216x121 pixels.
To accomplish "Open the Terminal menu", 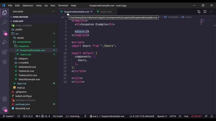I will [63, 5].
